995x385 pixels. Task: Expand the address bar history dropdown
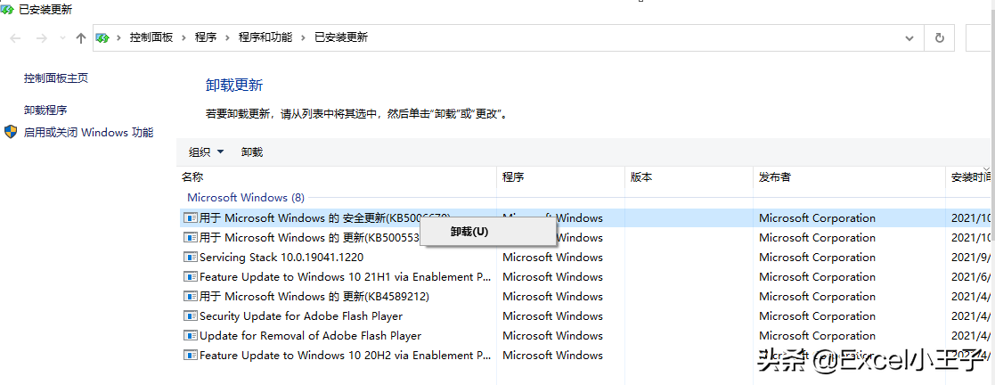click(x=909, y=38)
